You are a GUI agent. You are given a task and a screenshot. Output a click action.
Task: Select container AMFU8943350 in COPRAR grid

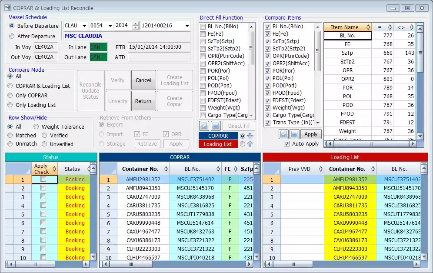click(143, 188)
